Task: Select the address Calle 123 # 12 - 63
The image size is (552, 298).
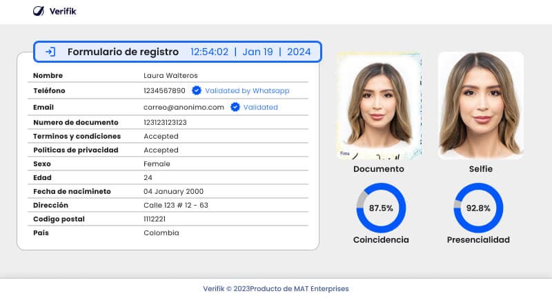Action: [x=176, y=205]
